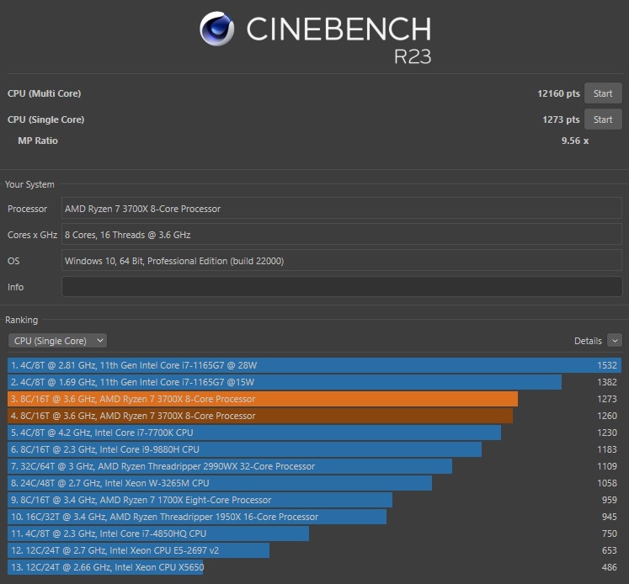Click into the Info input field

click(342, 286)
